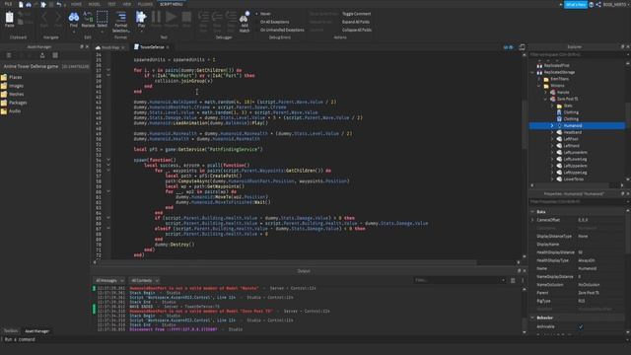Screen dimensions: 631x355
Task: Switch to the Asset Manager bottom tab
Action: coord(37,331)
